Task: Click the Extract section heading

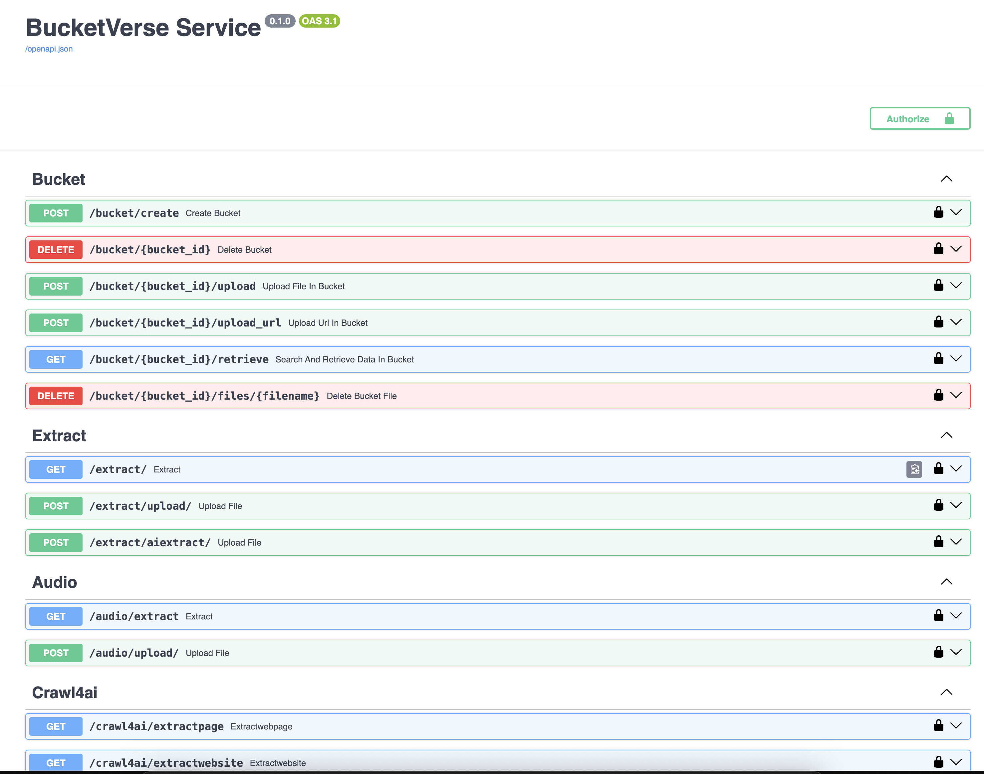Action: tap(59, 436)
